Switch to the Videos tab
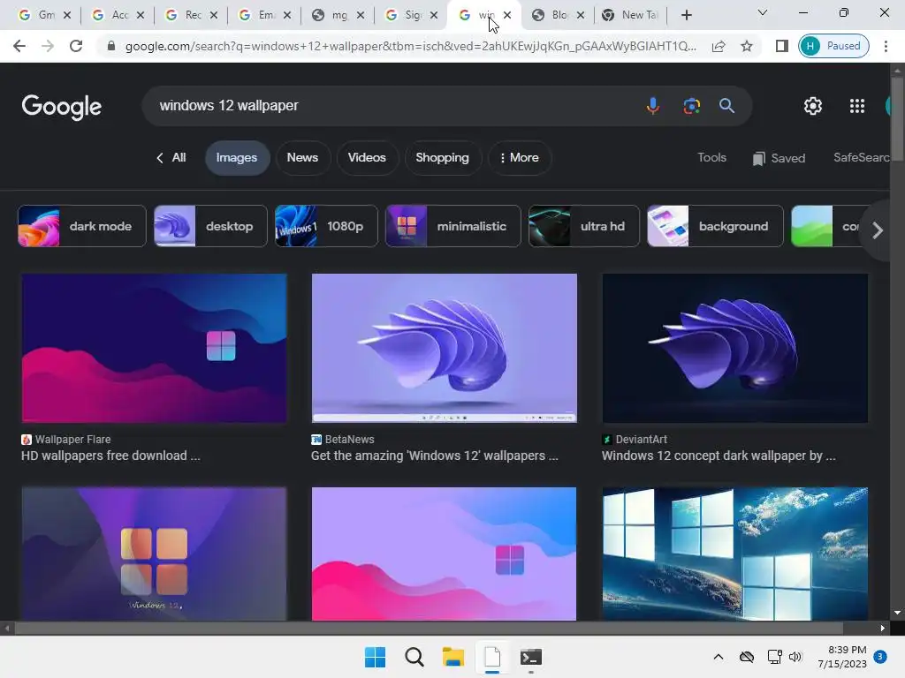Viewport: 905px width, 678px height. tap(367, 157)
